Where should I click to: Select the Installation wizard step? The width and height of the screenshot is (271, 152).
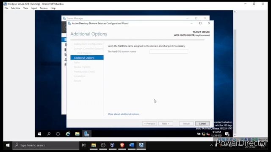coord(80,76)
